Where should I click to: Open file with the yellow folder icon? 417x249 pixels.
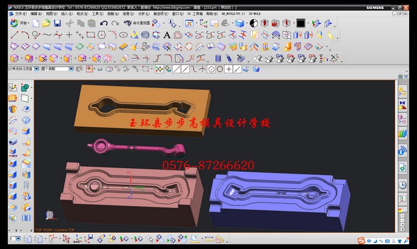[x=46, y=23]
